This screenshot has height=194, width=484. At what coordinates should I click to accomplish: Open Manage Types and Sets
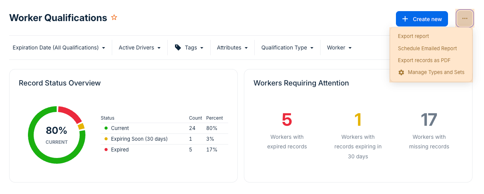click(x=436, y=72)
